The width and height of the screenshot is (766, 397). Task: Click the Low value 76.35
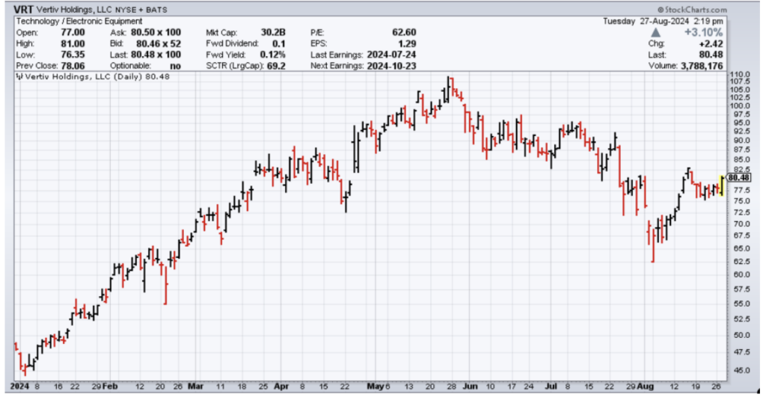tap(73, 55)
